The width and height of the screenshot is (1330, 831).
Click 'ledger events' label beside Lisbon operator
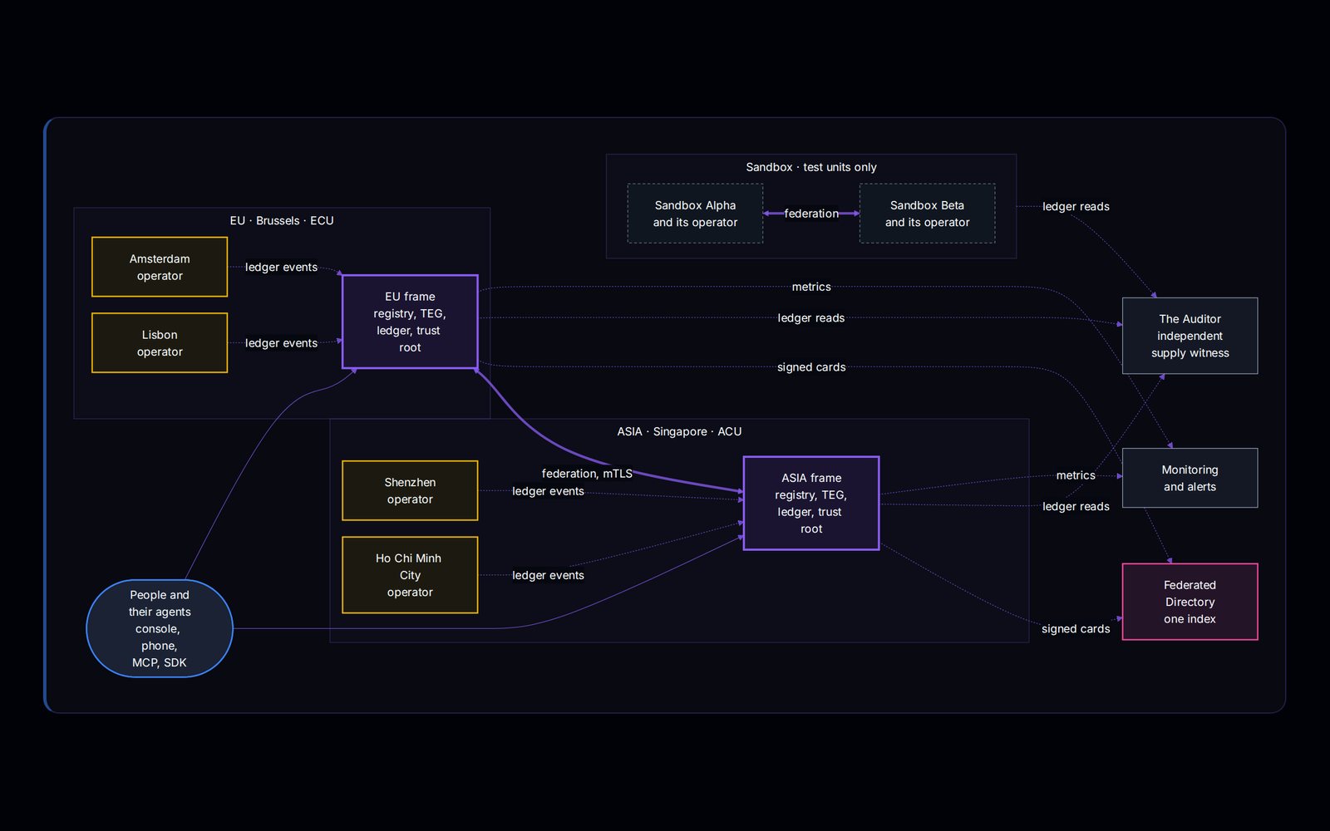(x=281, y=342)
